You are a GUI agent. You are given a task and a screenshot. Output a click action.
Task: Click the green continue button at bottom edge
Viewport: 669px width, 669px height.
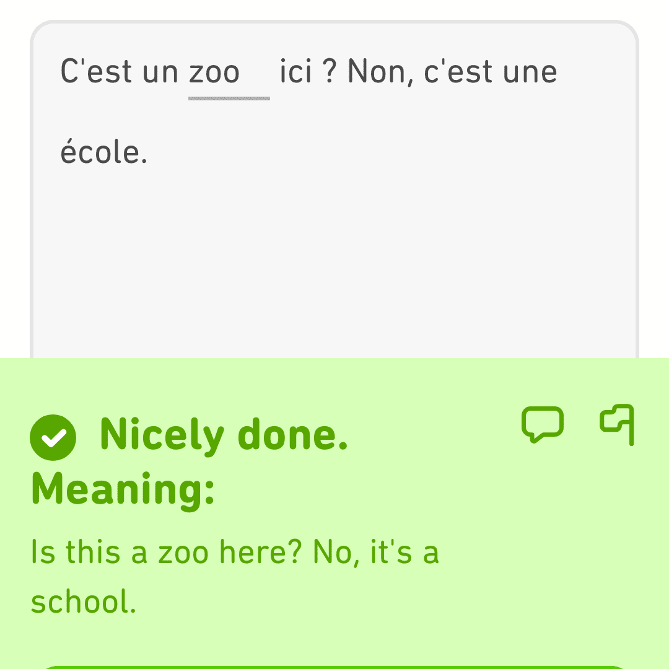334,667
